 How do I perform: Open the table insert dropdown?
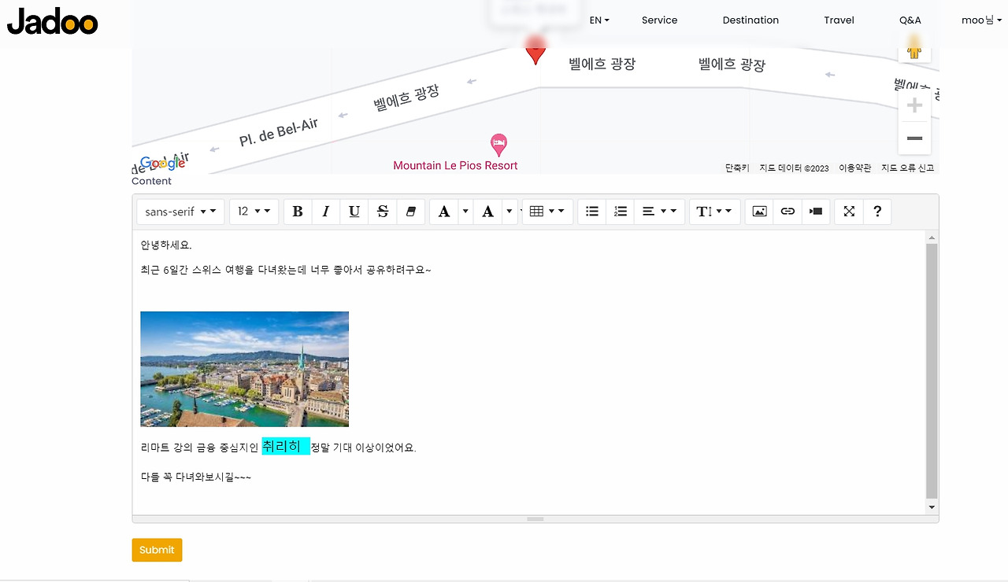click(x=547, y=212)
